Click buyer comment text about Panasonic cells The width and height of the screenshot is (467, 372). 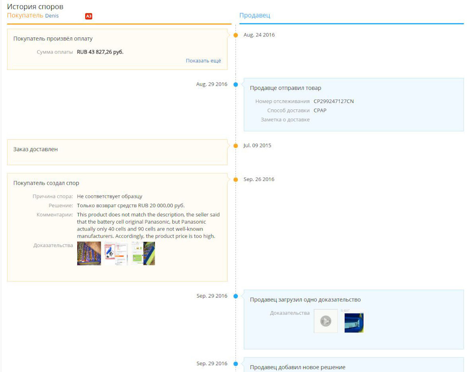pyautogui.click(x=148, y=225)
